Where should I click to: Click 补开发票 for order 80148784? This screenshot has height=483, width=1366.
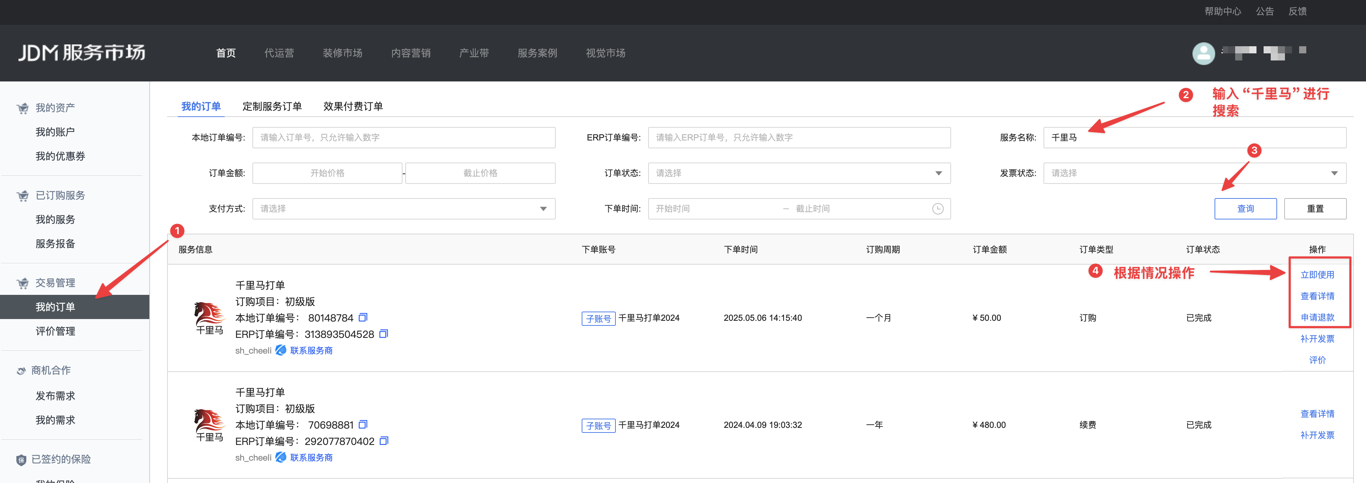coord(1317,338)
